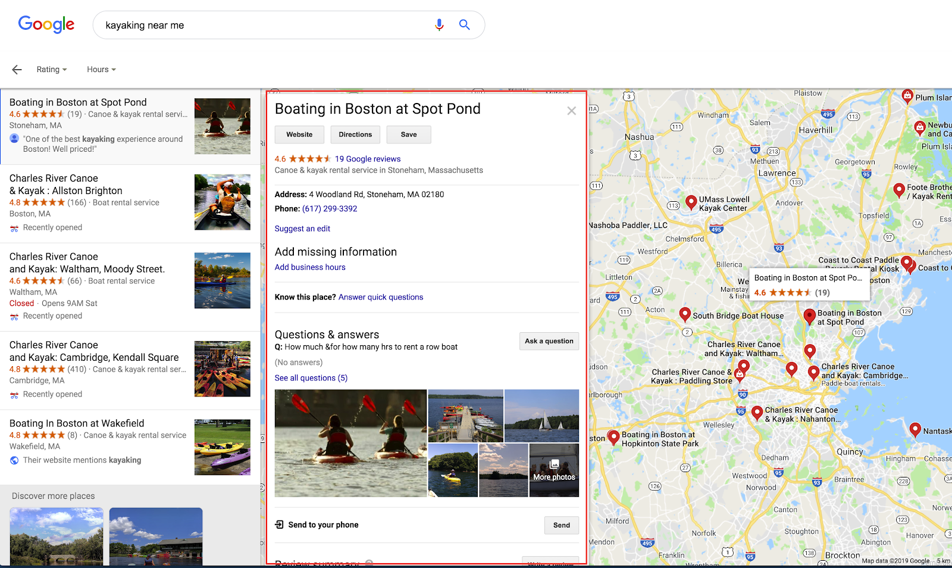Click the Hopkinton State Park map pin
952x568 pixels.
613,438
